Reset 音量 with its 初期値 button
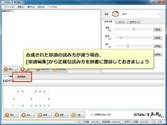Viewport: 167px width, 125px height. coord(158,30)
